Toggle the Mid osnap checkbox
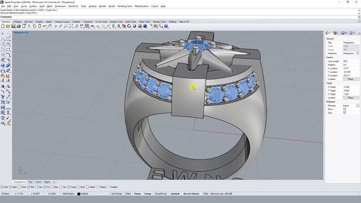Viewport: 361px width, 203px height. point(29,187)
